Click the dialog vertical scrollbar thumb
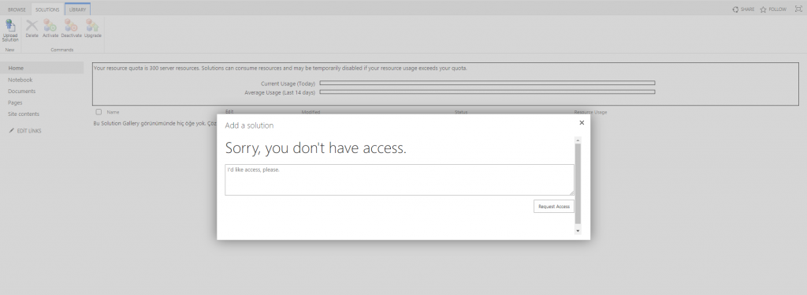This screenshot has width=807, height=295. (578, 184)
